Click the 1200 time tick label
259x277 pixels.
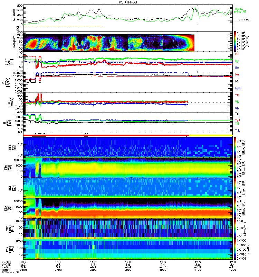click(x=232, y=270)
